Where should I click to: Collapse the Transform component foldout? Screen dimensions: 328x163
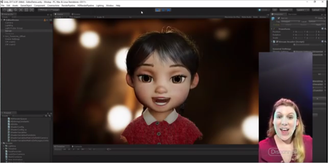coord(272,29)
